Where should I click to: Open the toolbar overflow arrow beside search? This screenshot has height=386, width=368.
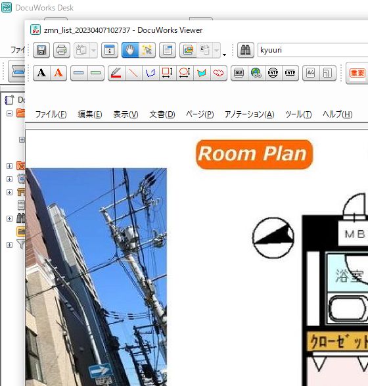pos(224,55)
